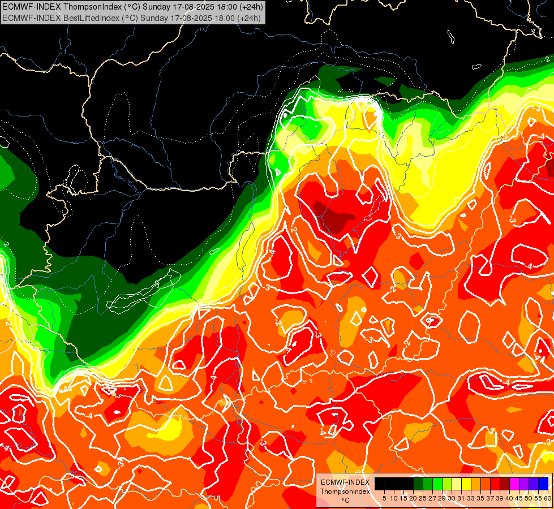The width and height of the screenshot is (554, 509).
Task: Click the legend scale value '15'
Action: [403, 498]
